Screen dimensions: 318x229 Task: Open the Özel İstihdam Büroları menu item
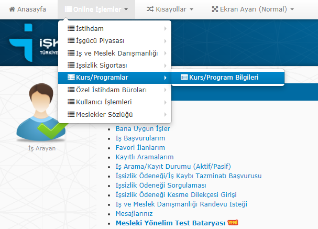104,90
